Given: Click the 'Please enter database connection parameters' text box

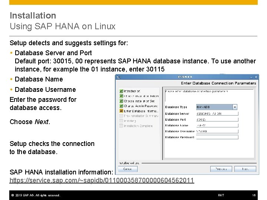Looking at the screenshot, I should [x=209, y=96].
